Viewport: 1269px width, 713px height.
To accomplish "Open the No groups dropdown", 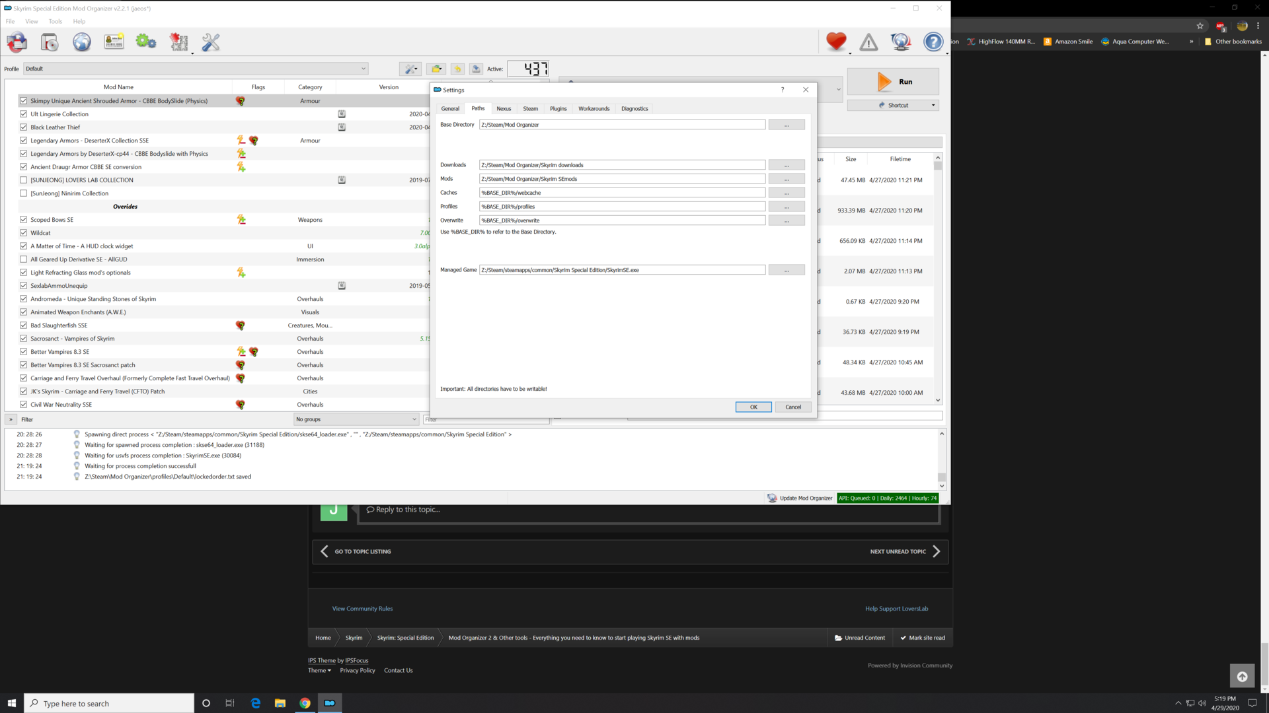I will (356, 419).
